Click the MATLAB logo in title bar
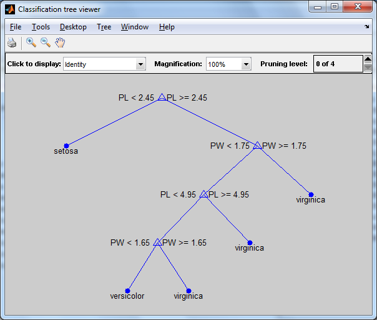377x320 pixels. [x=10, y=9]
